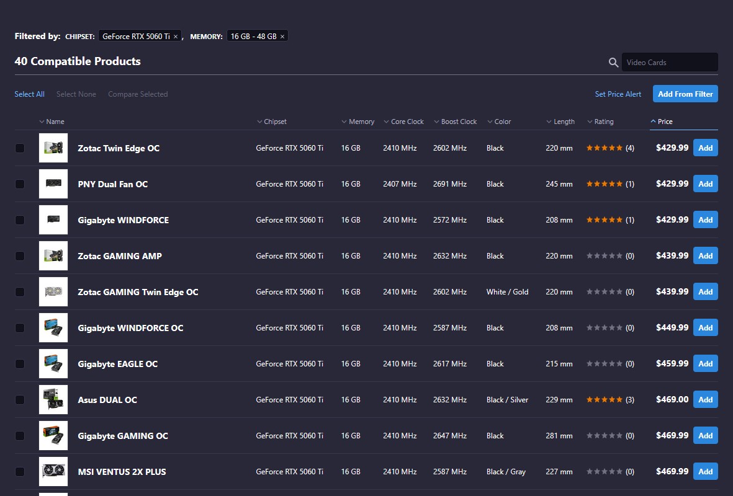Click the Add From Filter button
The width and height of the screenshot is (733, 496).
coord(685,94)
